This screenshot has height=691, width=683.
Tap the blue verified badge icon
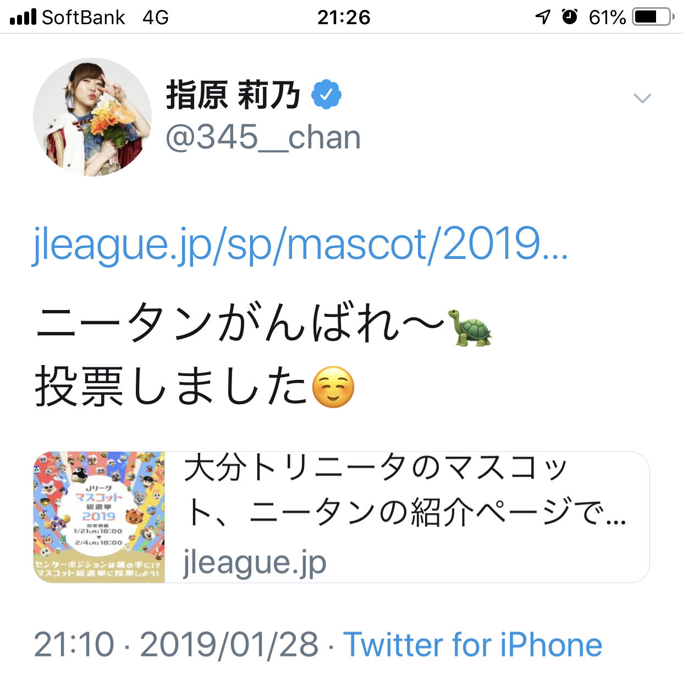pyautogui.click(x=327, y=95)
